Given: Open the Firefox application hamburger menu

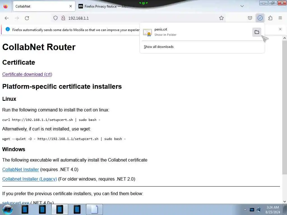Looking at the screenshot, I should 280,18.
